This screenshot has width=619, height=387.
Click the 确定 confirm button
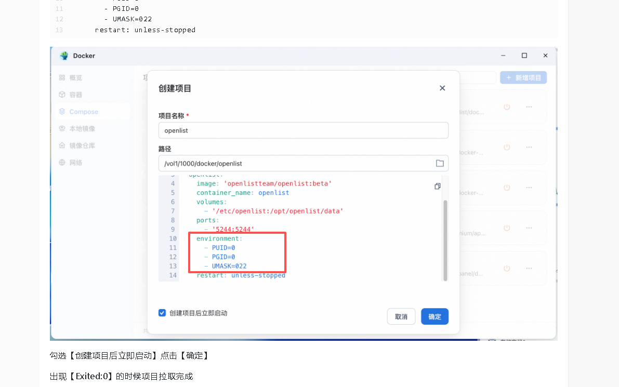click(434, 316)
